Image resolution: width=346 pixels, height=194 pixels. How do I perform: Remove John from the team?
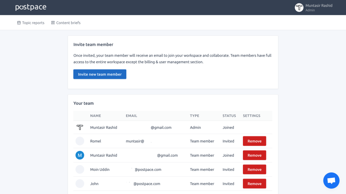point(254,184)
